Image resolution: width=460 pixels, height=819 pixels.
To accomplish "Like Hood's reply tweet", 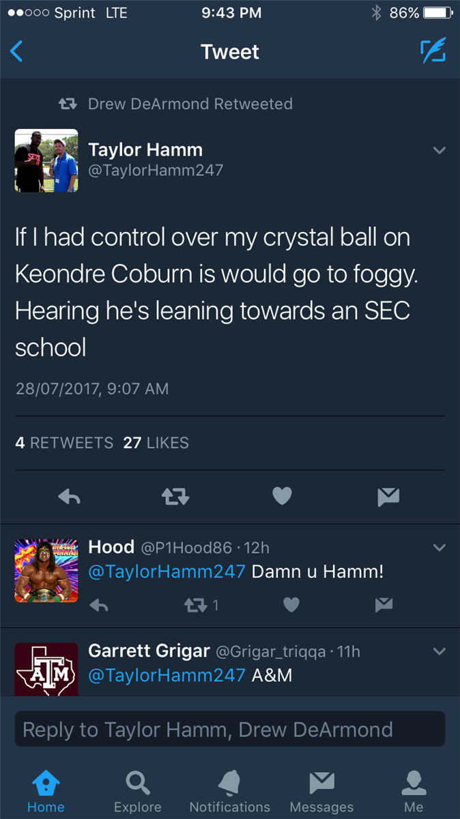I will 291,605.
